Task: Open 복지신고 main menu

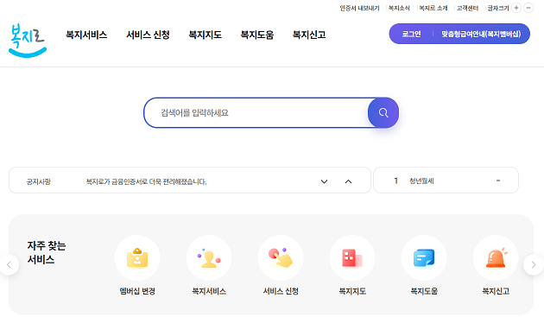Action: 309,35
